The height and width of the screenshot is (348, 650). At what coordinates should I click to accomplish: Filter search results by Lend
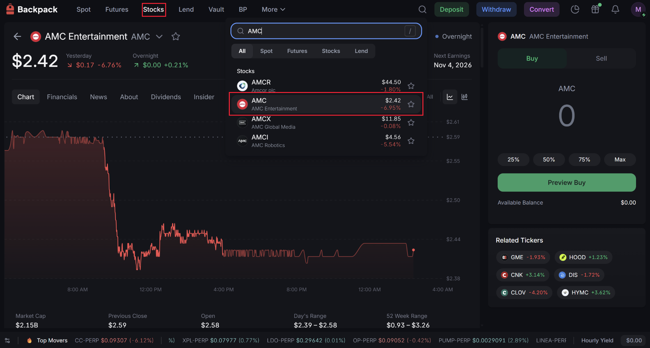click(x=361, y=51)
